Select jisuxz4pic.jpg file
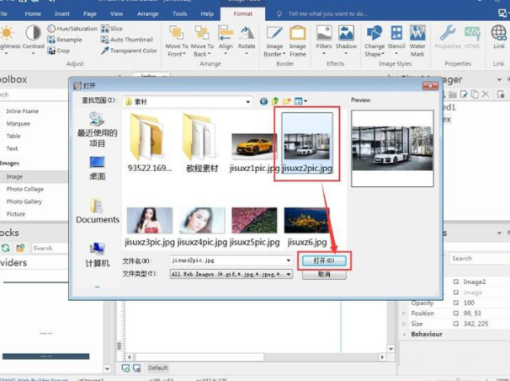This screenshot has width=510, height=381. [x=202, y=227]
